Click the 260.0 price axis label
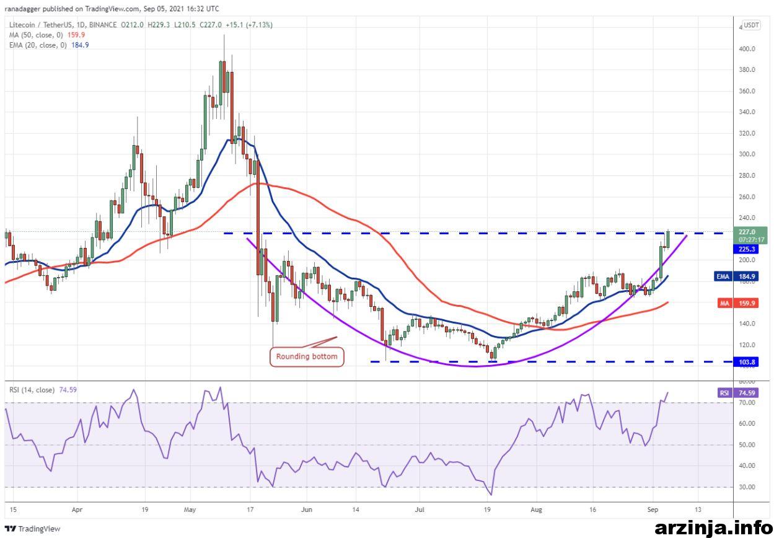774x538 pixels. (747, 197)
